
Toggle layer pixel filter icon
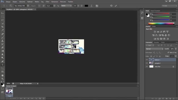[159, 45]
